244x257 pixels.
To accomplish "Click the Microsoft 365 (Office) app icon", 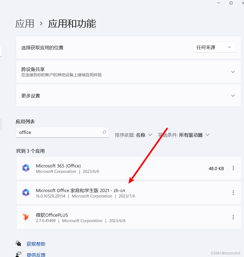I will pos(26,168).
